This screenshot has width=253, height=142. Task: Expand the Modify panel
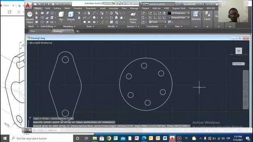pos(112,26)
